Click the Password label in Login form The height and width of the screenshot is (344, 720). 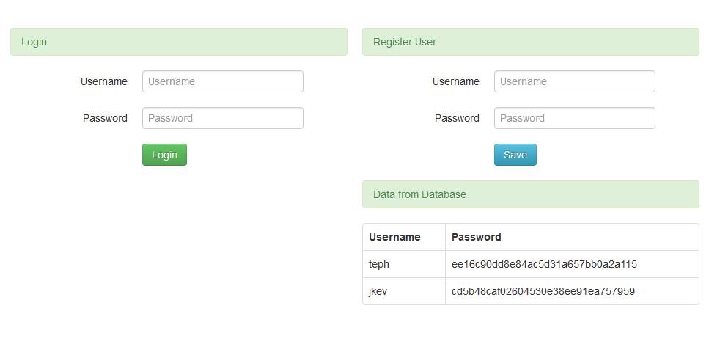click(105, 119)
